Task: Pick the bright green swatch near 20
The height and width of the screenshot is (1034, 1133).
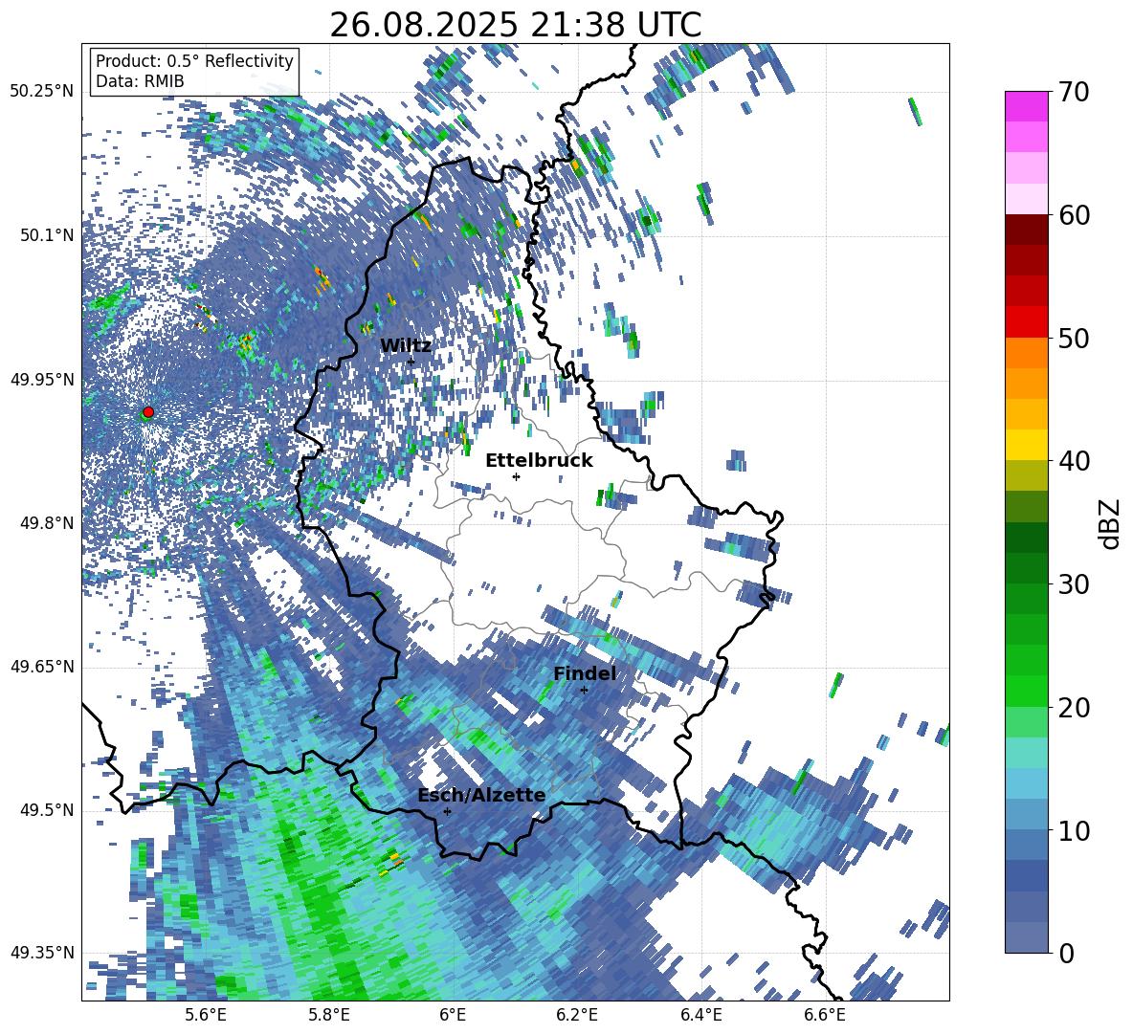Action: pos(1027,691)
